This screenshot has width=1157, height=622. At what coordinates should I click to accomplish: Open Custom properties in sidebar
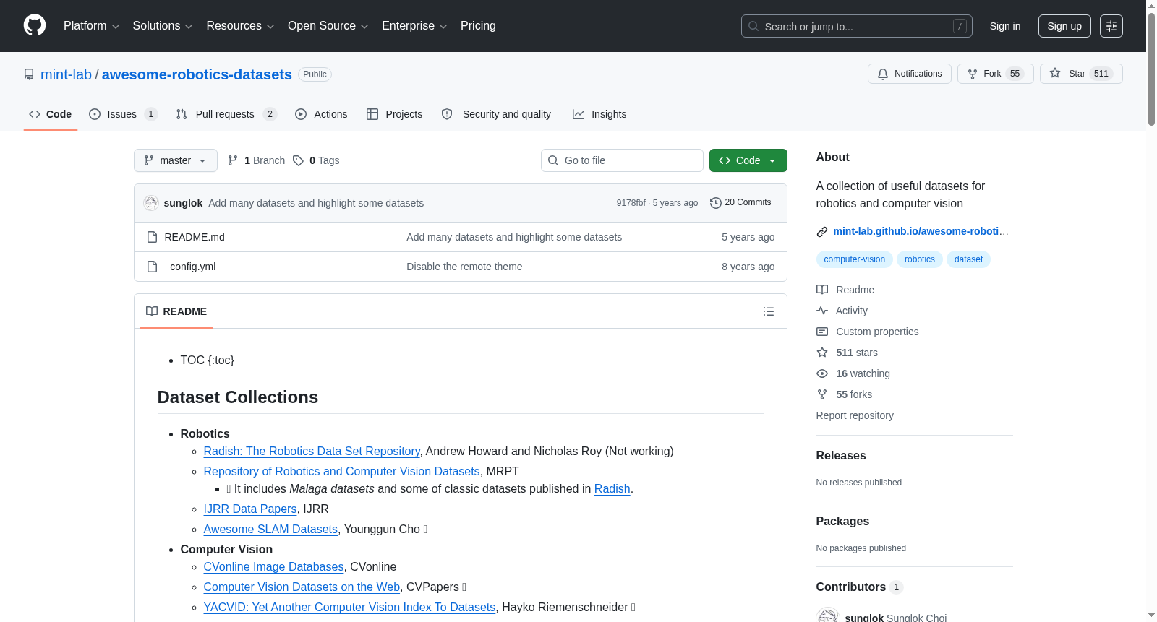coord(868,332)
